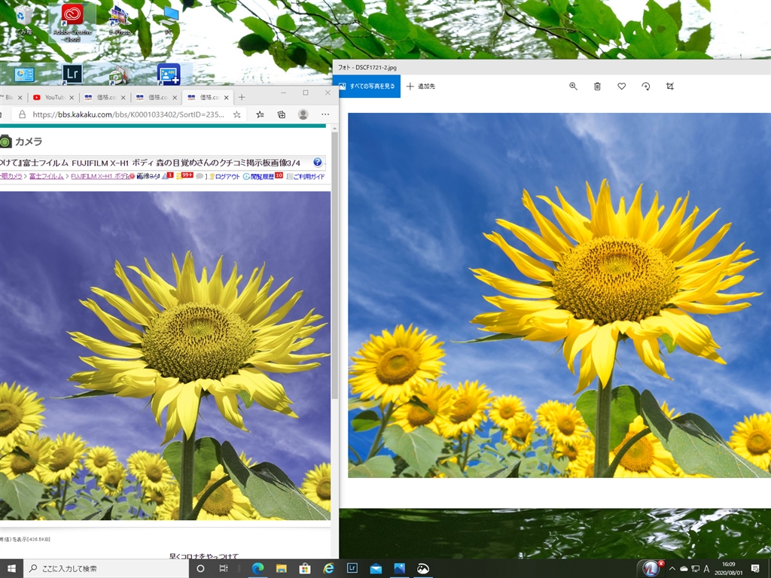
Task: Click すべての写真を見る button in Photos
Action: [x=367, y=86]
